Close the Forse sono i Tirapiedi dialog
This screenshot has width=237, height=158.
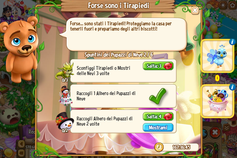pyautogui.click(x=195, y=11)
